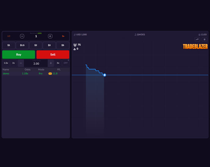Open the chart trend view icon
The width and height of the screenshot is (210, 167).
197,39
